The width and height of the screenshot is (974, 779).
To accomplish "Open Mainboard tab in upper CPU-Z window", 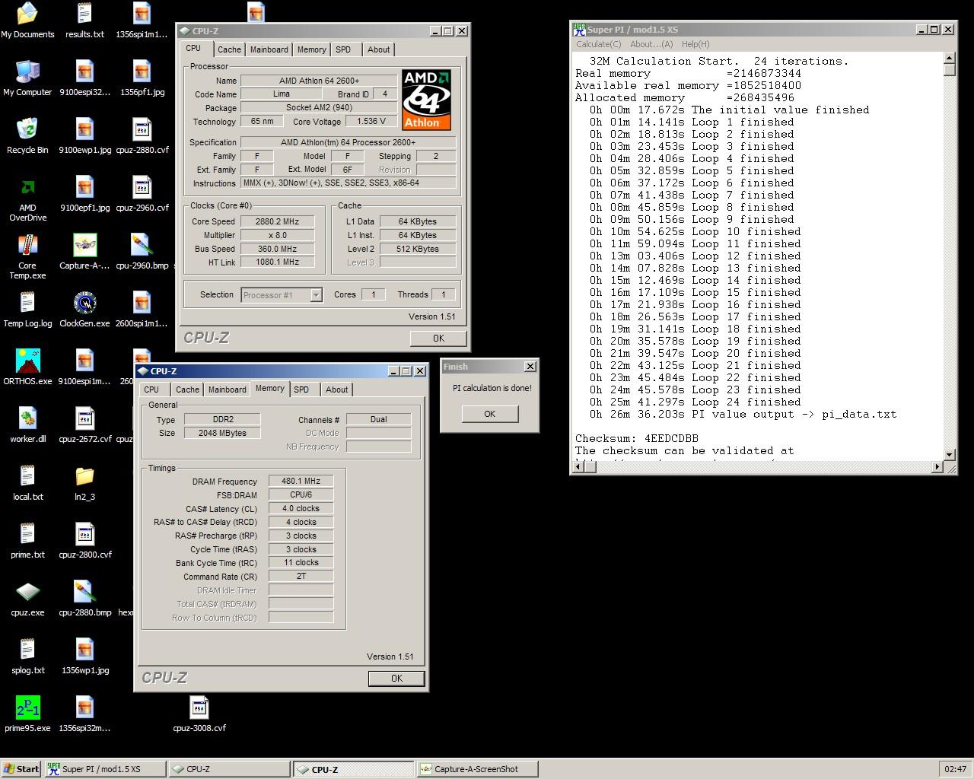I will click(269, 49).
